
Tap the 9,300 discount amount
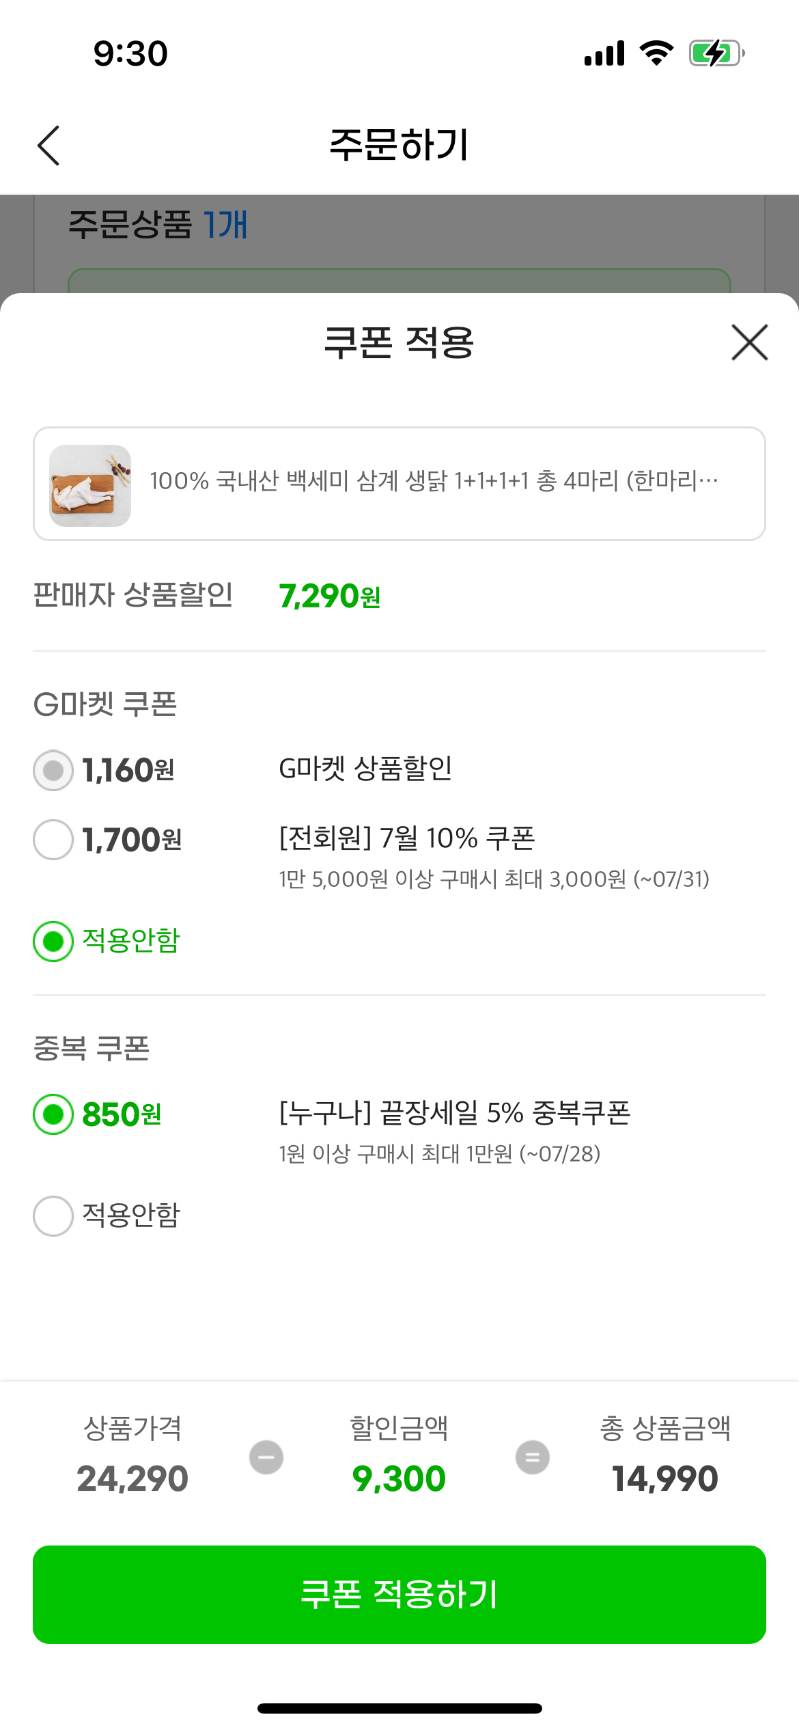(x=399, y=1479)
